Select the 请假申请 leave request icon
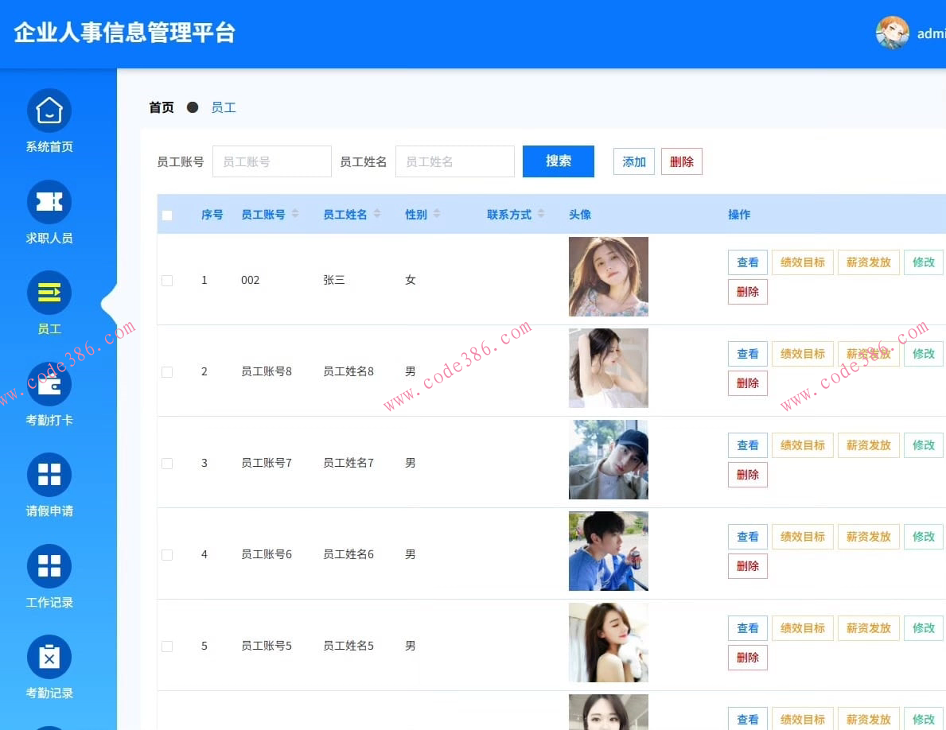The image size is (946, 730). [49, 475]
